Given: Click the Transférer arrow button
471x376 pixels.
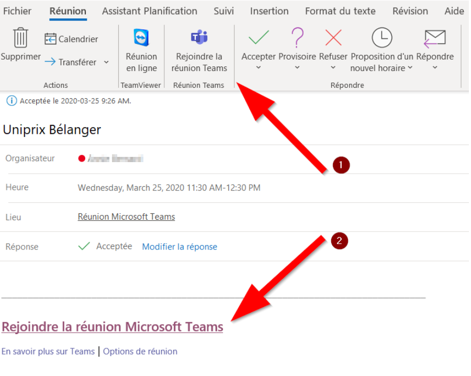Looking at the screenshot, I should tap(71, 62).
